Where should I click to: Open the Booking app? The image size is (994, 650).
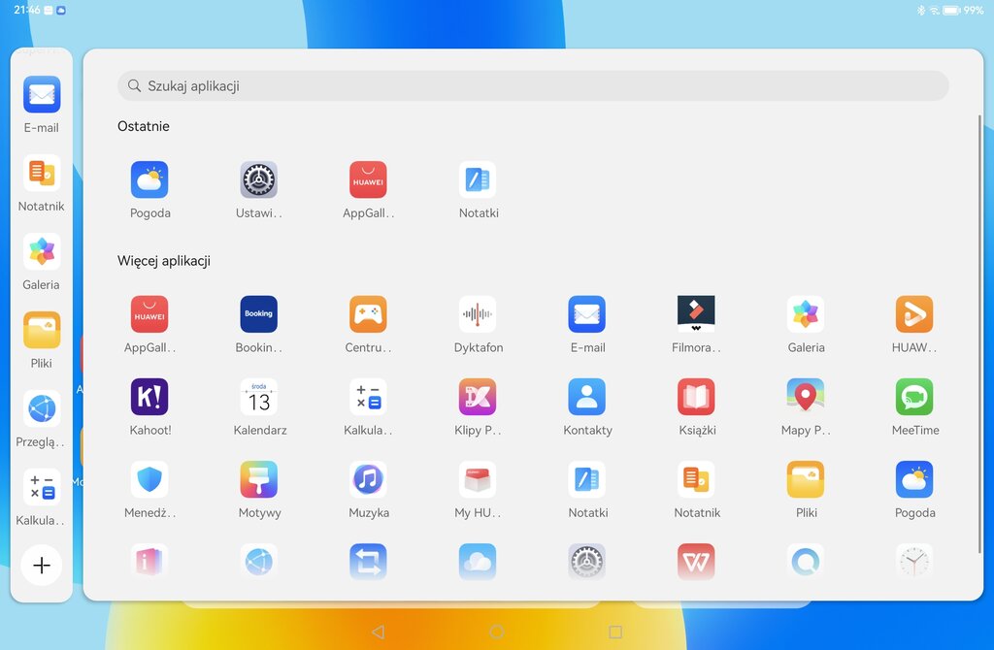[258, 314]
